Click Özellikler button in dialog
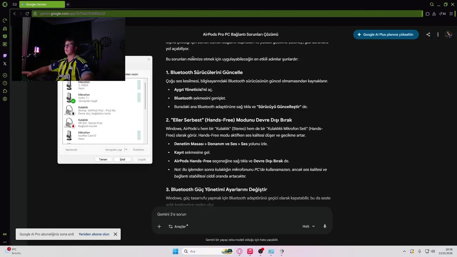457x257 pixels. click(x=139, y=150)
